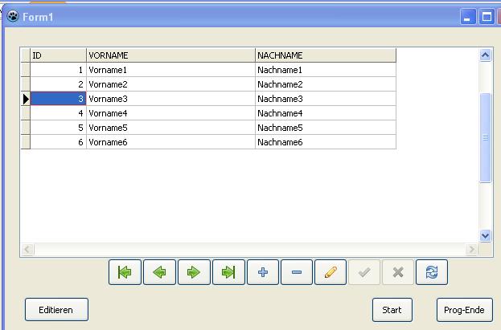Select the Nachname2 cell
This screenshot has width=501, height=330.
click(x=325, y=84)
